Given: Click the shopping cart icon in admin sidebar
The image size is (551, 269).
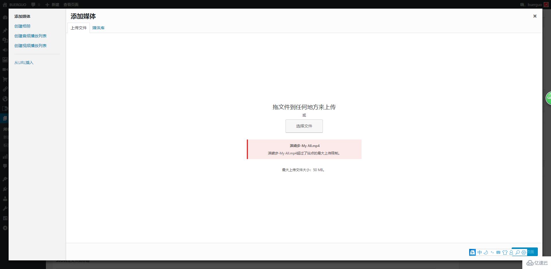Looking at the screenshot, I should [5, 79].
